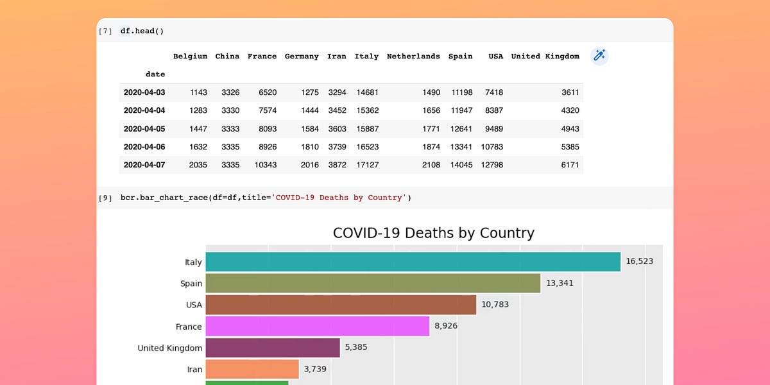Screen dimensions: 770x385
Task: Click the date index label
Action: pos(155,74)
